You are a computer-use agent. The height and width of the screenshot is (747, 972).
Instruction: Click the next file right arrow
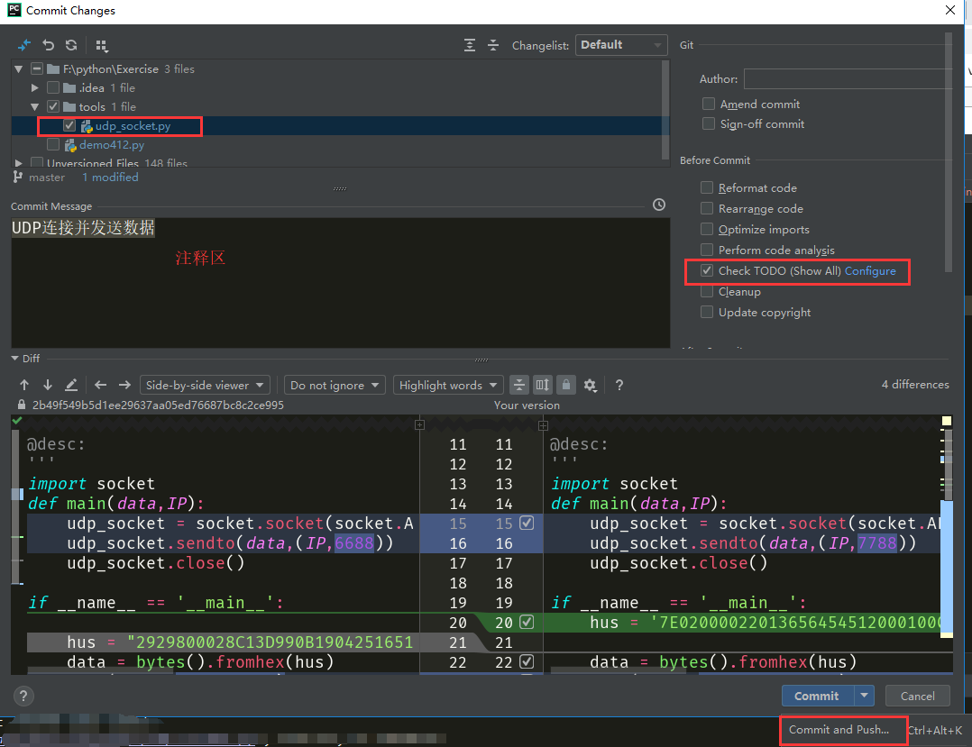124,385
